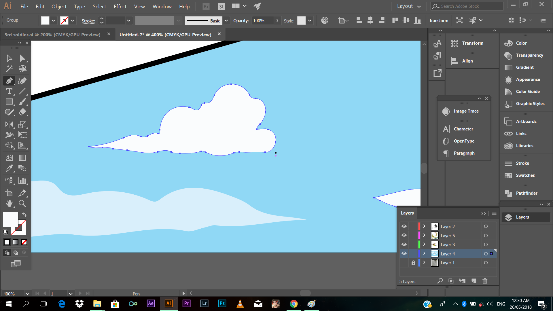This screenshot has width=553, height=311.
Task: Expand Layer 5 contents
Action: [424, 236]
